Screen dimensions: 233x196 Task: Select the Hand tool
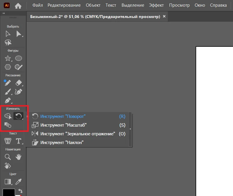[x=19, y=157]
